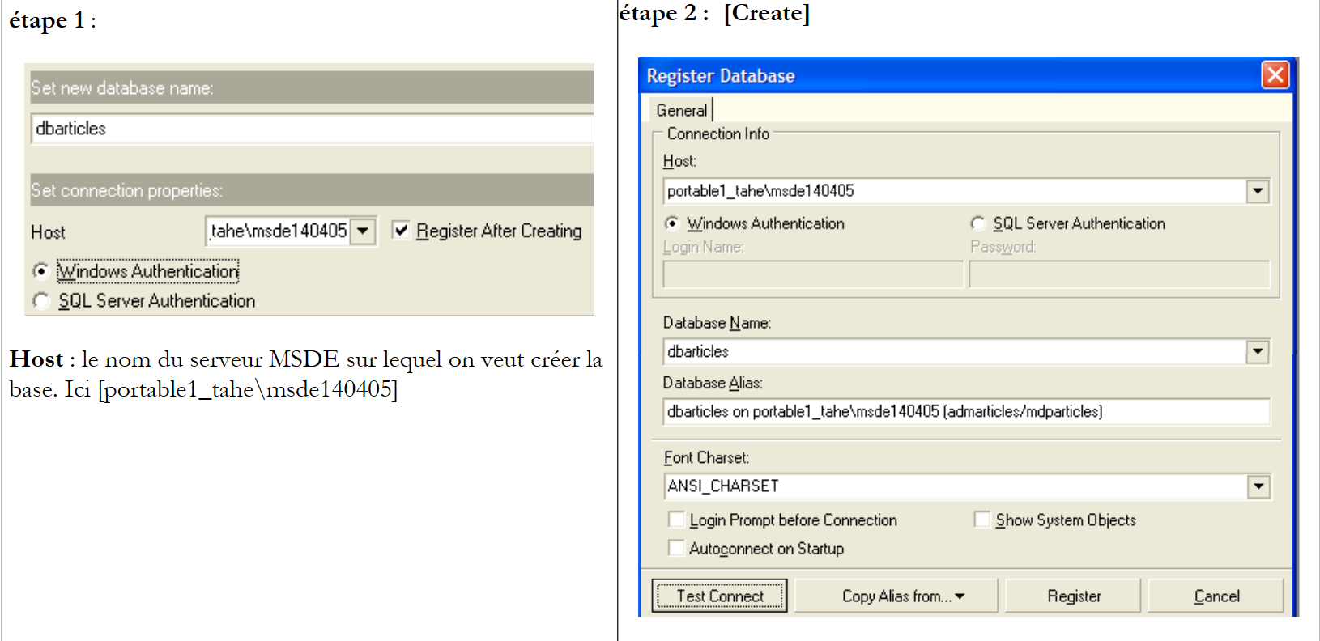Enable Login Prompt before Connection
Screen dimensions: 1320x641
(x=676, y=520)
